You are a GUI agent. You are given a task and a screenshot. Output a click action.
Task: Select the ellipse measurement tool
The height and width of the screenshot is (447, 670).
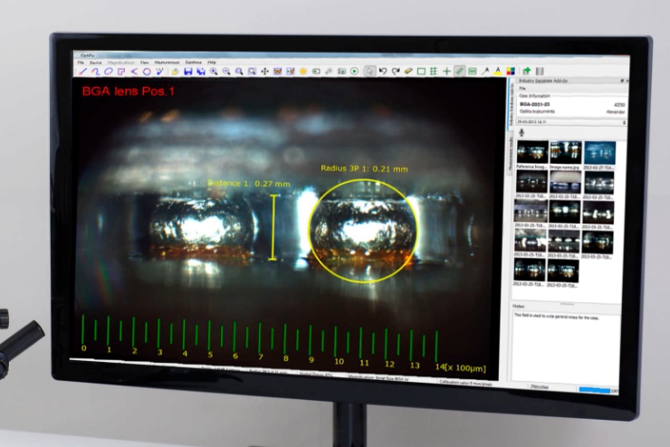point(109,71)
